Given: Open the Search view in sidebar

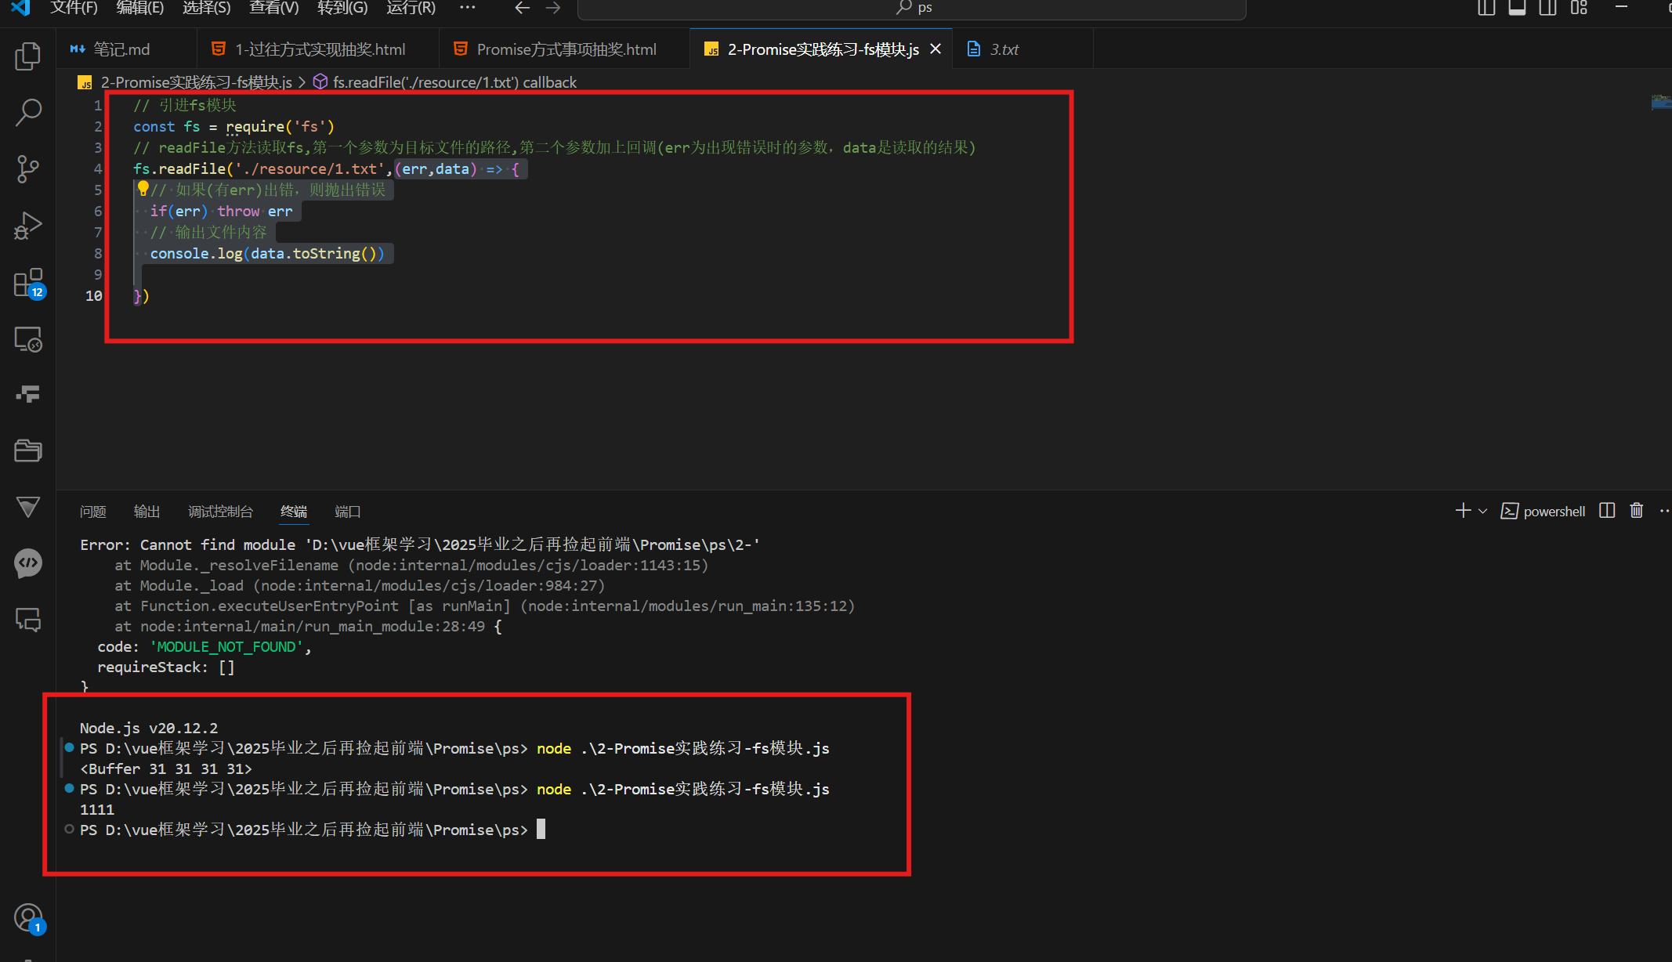Looking at the screenshot, I should tap(28, 112).
